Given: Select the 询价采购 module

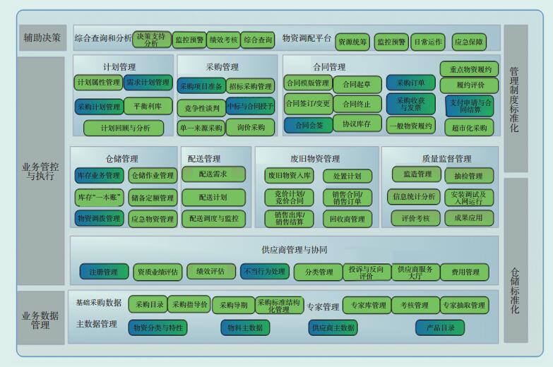Looking at the screenshot, I should tap(251, 128).
